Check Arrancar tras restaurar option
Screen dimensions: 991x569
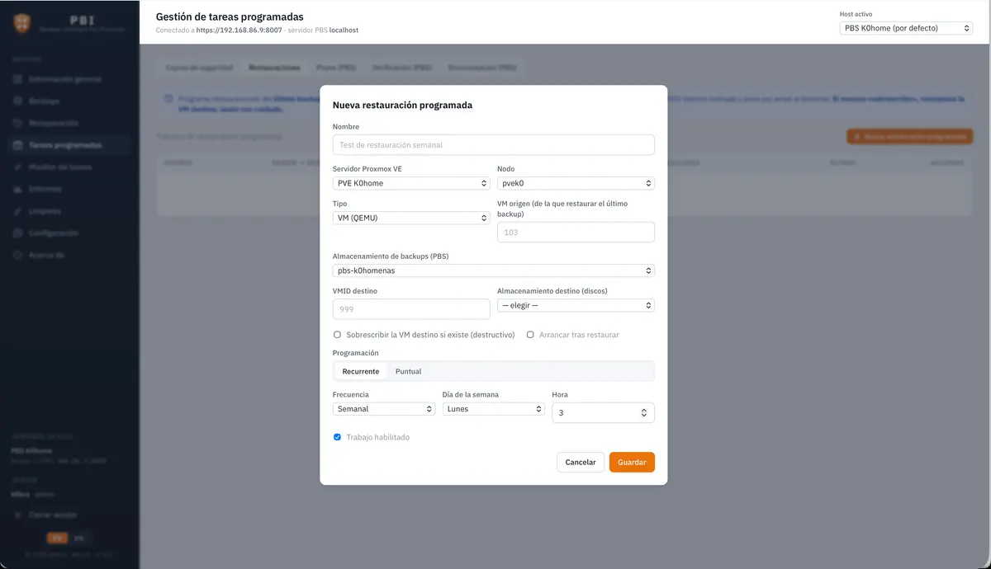[530, 335]
